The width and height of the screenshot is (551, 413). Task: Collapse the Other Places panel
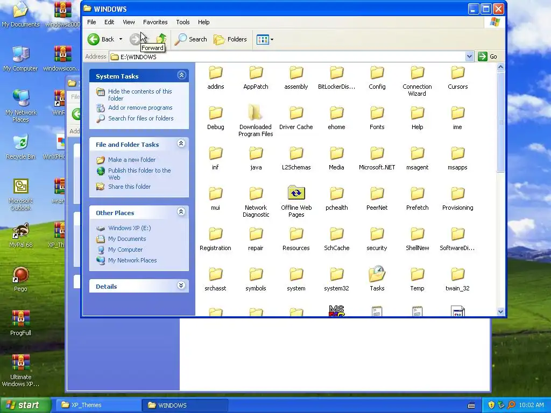pos(181,211)
